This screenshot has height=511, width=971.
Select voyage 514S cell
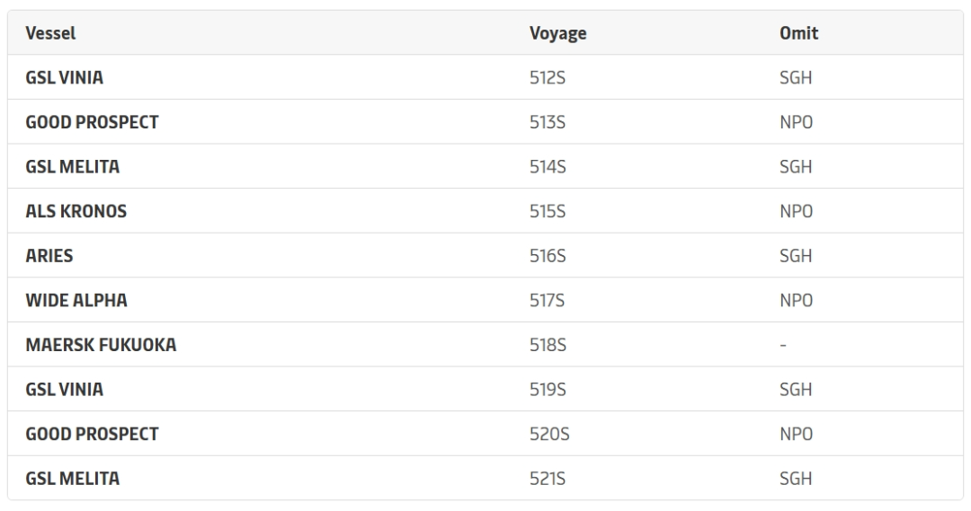tap(547, 167)
